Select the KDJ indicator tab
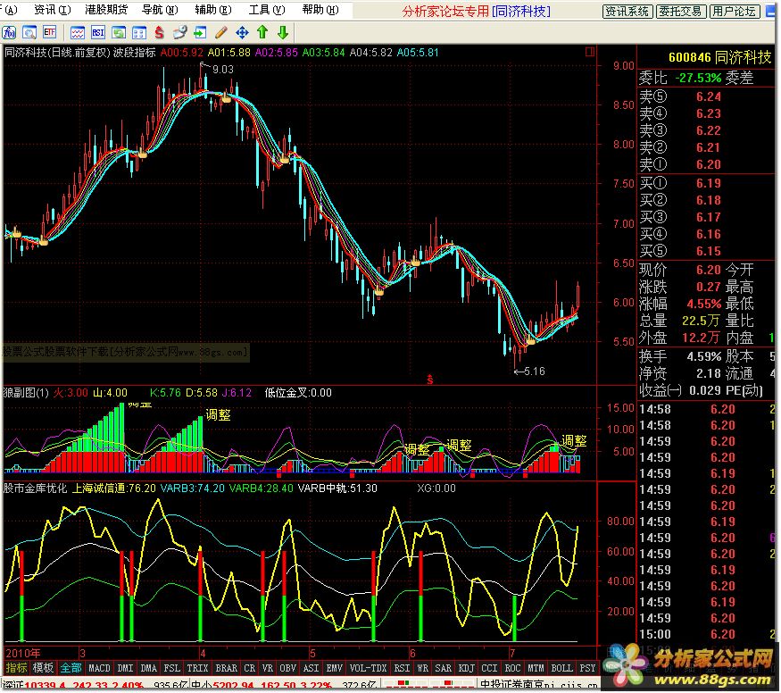Image resolution: width=781 pixels, height=693 pixels. [x=466, y=668]
